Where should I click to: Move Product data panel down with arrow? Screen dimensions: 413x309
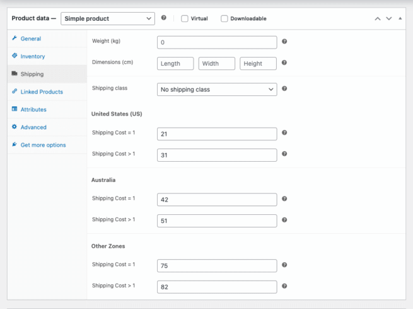coord(389,19)
